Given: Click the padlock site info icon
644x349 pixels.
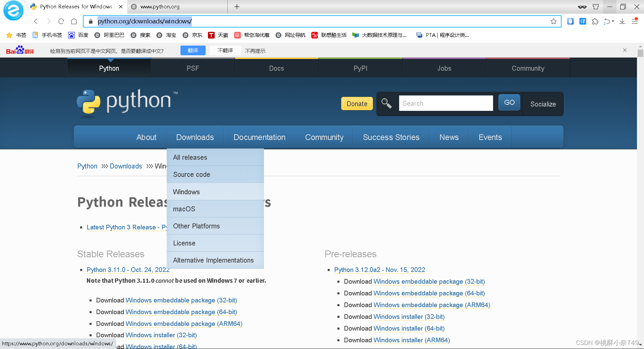Looking at the screenshot, I should (91, 21).
